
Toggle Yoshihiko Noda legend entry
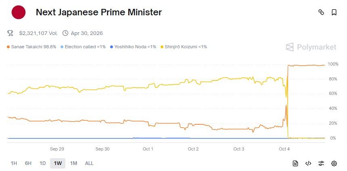click(133, 47)
